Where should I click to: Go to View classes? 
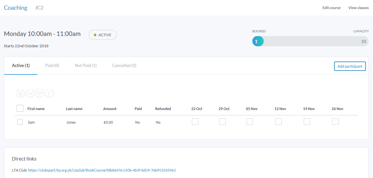click(x=358, y=8)
